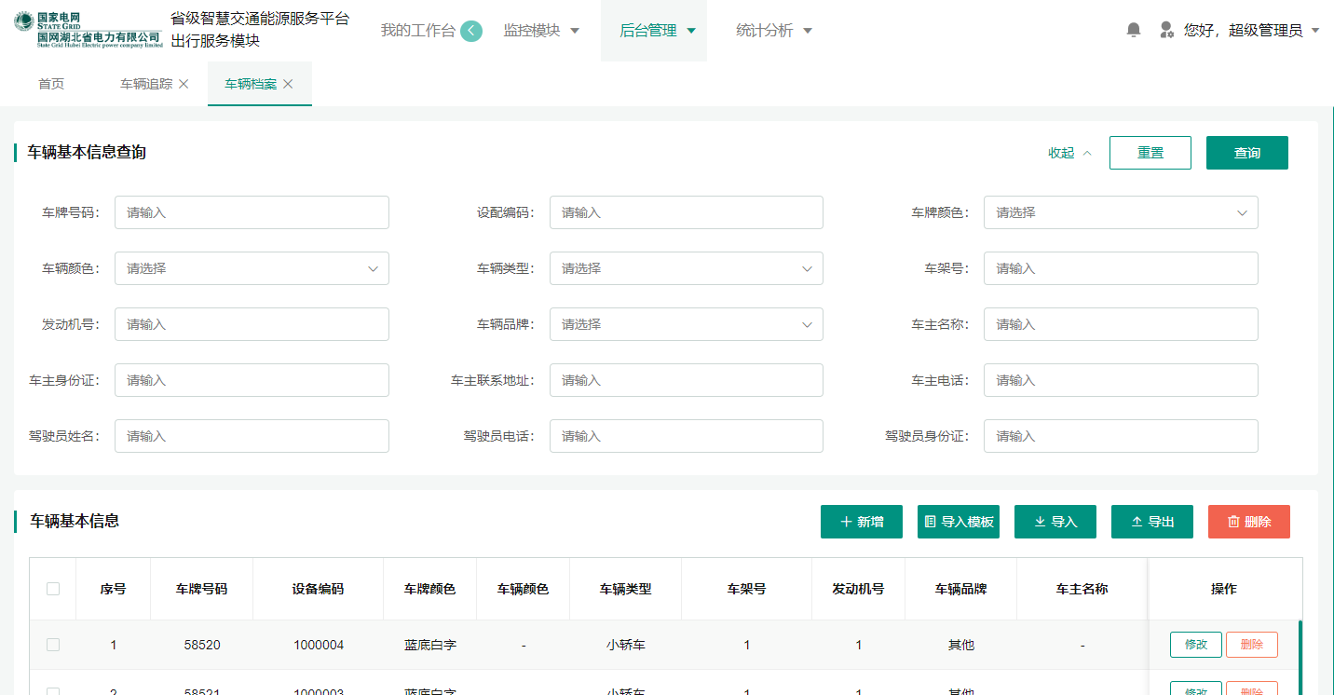This screenshot has height=695, width=1334.
Task: Click 修改 for row 58520
Action: 1196,645
